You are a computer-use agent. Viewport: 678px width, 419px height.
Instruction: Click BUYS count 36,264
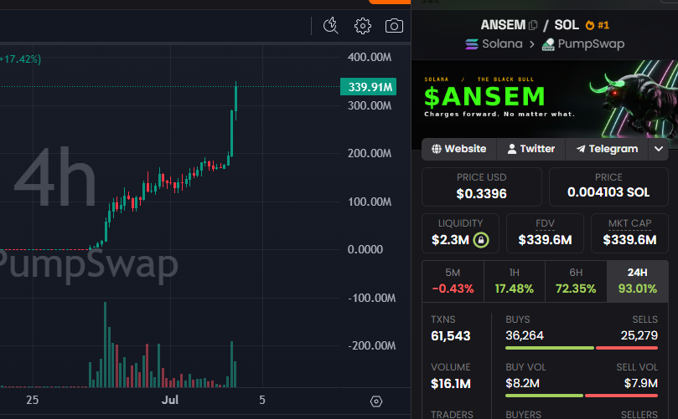click(525, 335)
